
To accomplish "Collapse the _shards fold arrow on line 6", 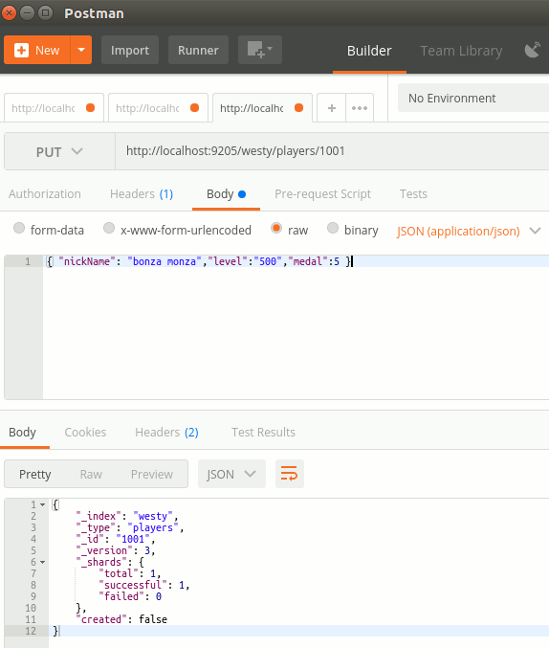I will pos(42,562).
